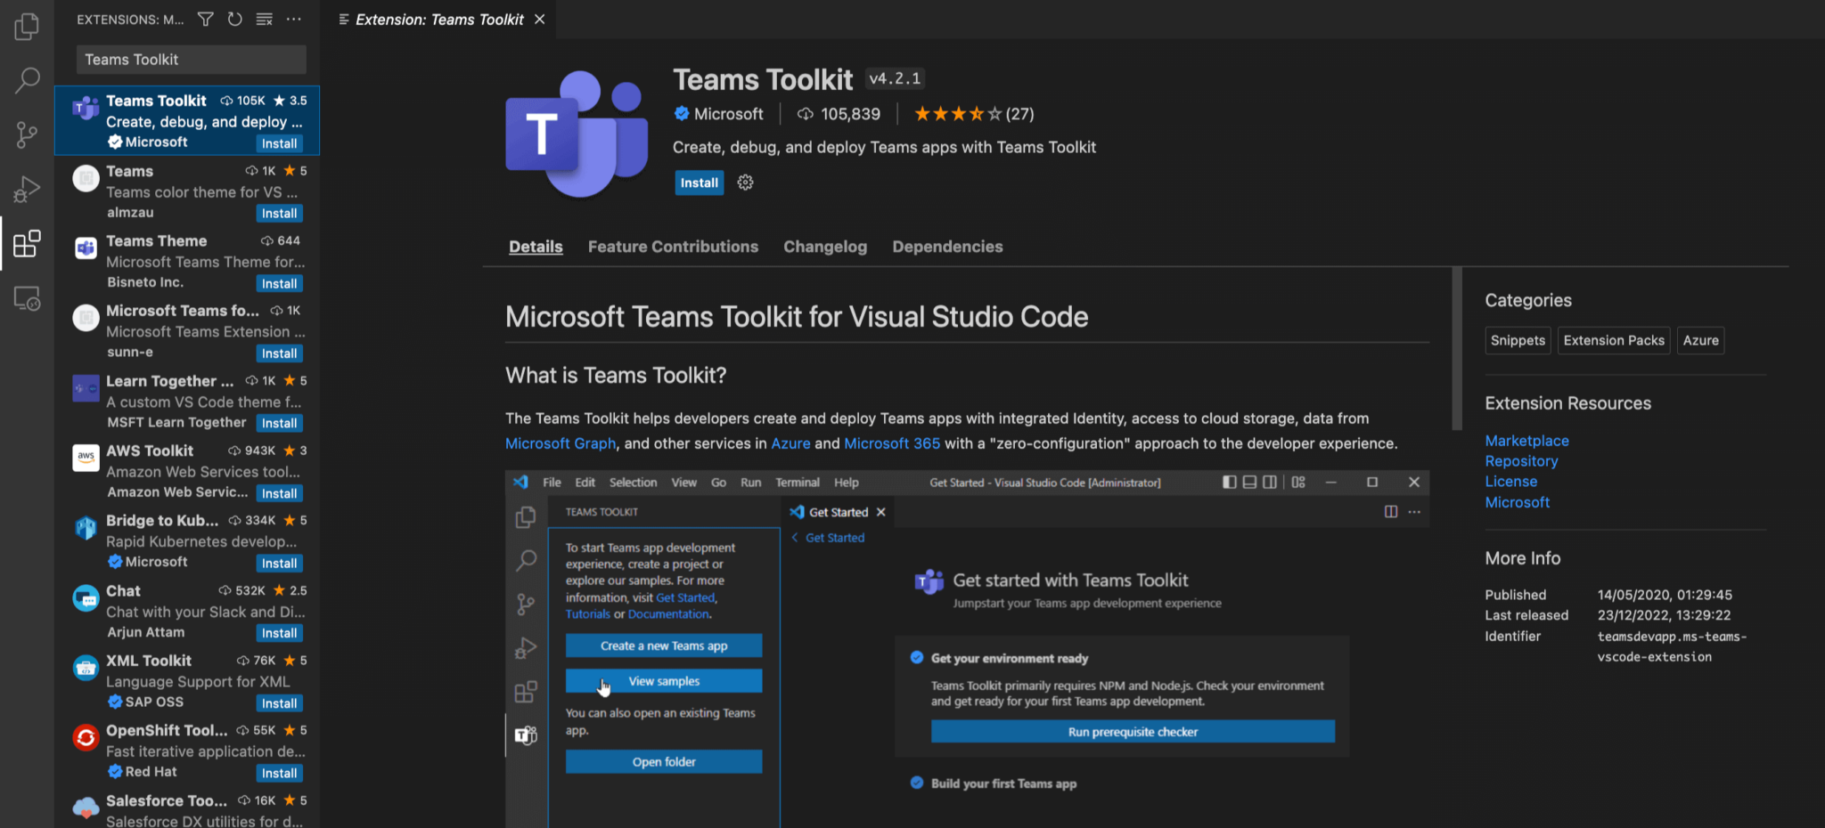Open the Marketplace resource link

tap(1526, 441)
